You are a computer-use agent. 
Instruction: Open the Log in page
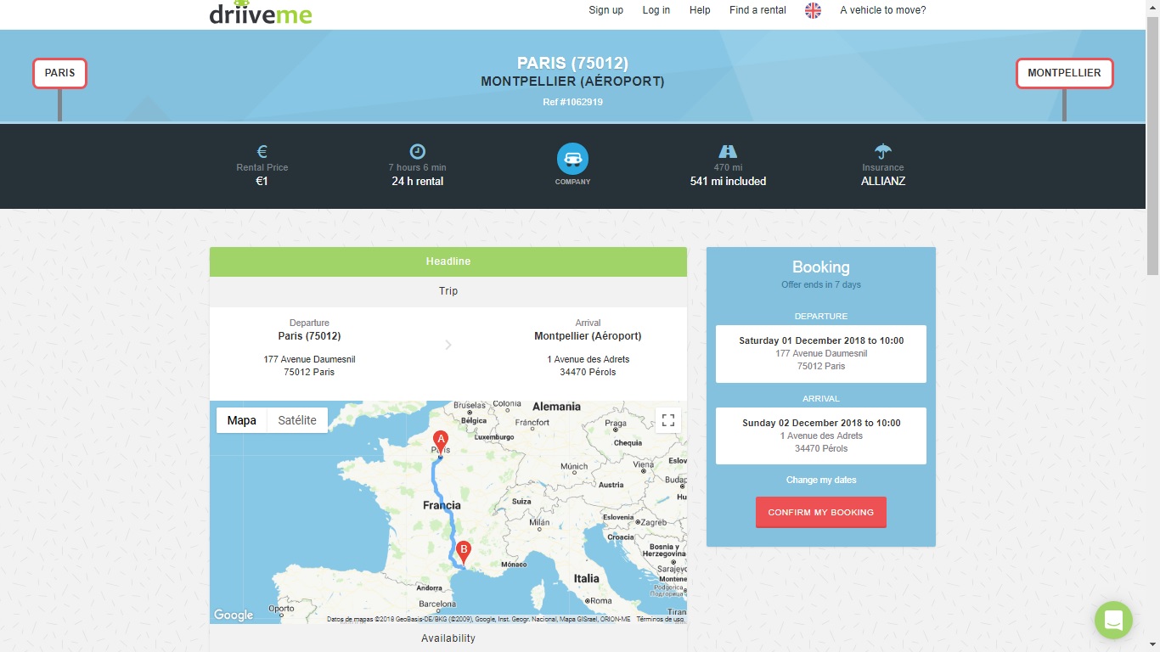click(x=656, y=10)
